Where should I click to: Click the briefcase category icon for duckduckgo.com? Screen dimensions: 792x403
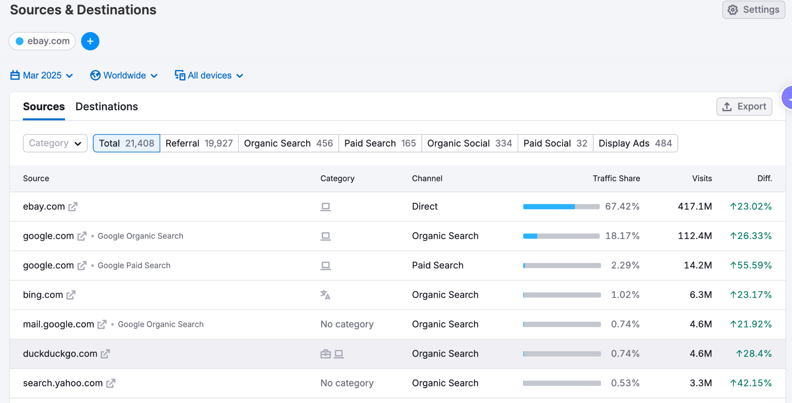(325, 353)
